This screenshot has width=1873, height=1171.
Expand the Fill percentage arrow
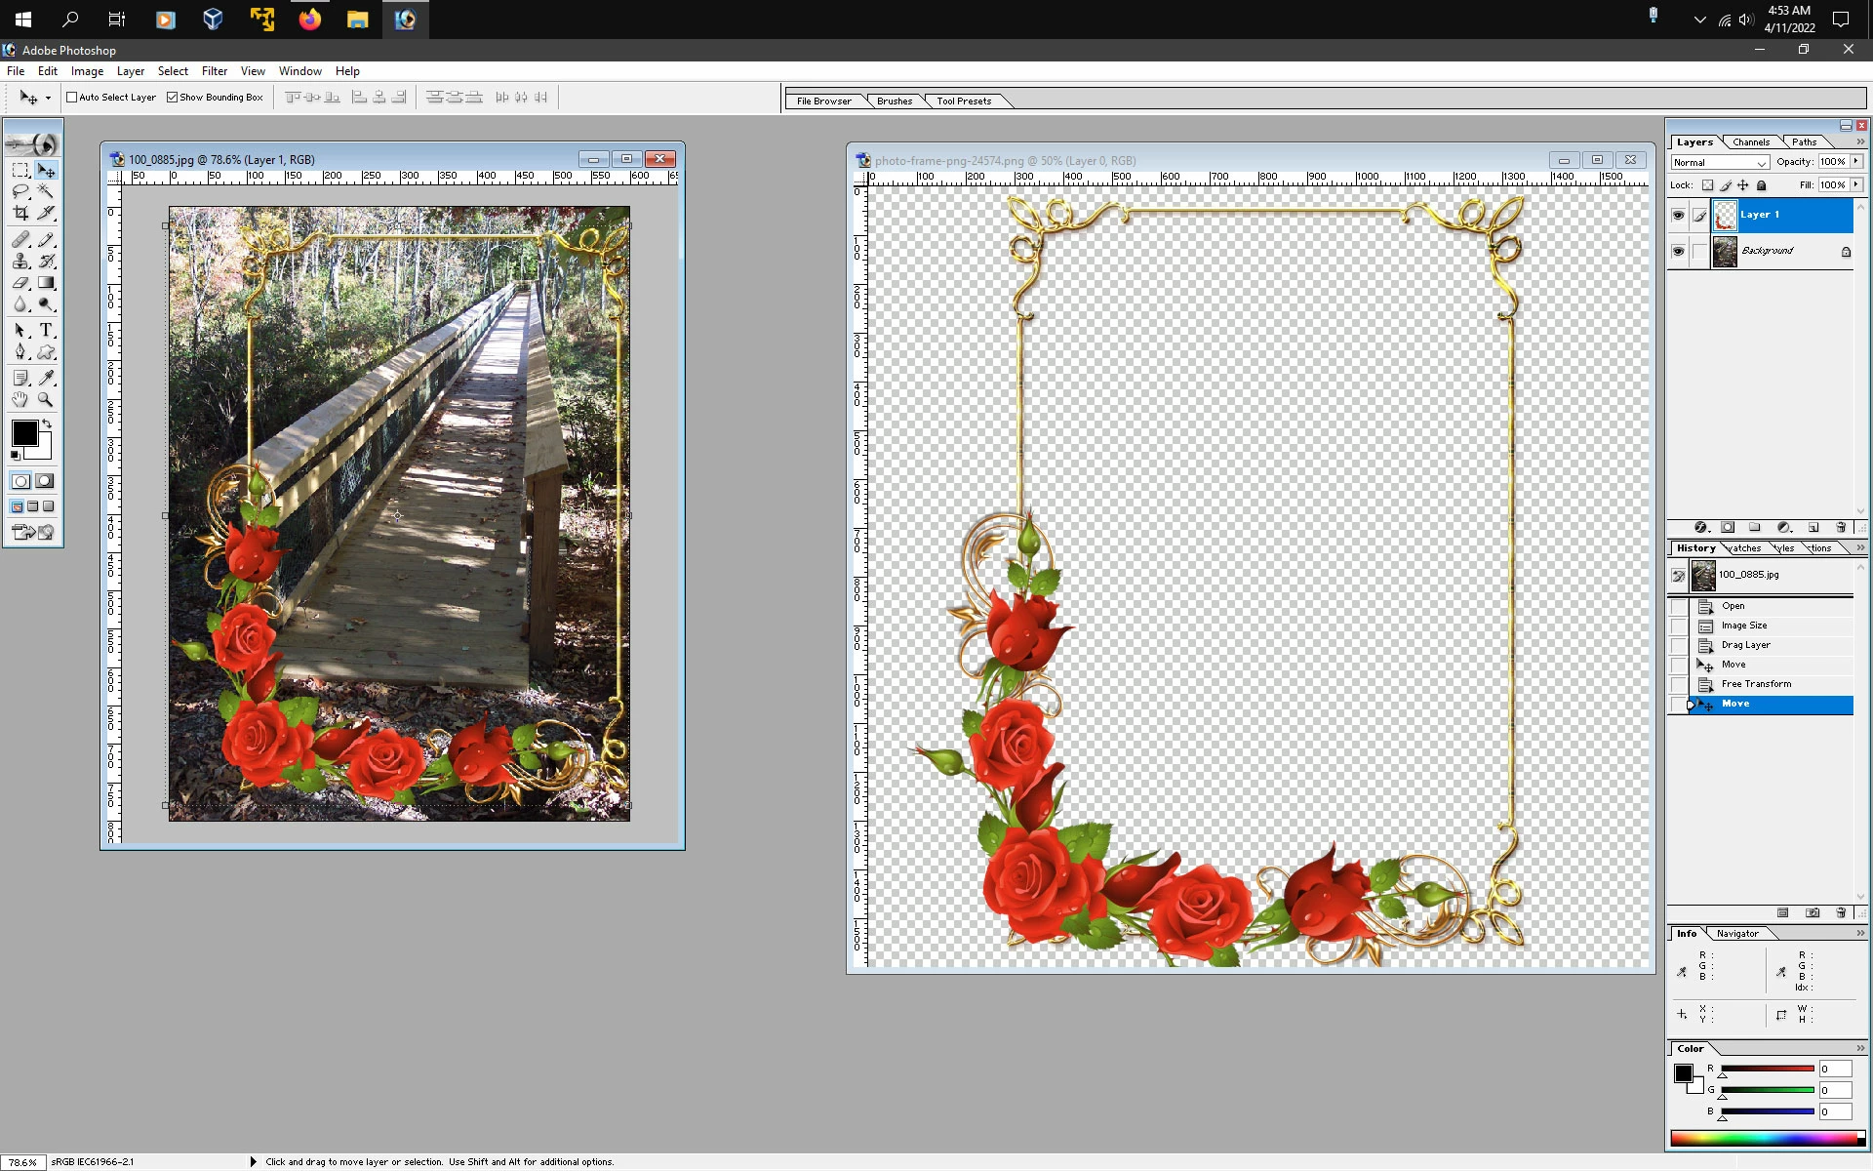coord(1856,184)
